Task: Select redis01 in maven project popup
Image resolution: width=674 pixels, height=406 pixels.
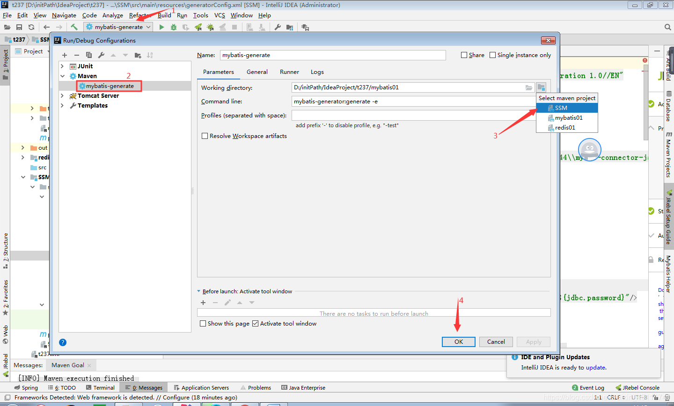Action: click(567, 128)
